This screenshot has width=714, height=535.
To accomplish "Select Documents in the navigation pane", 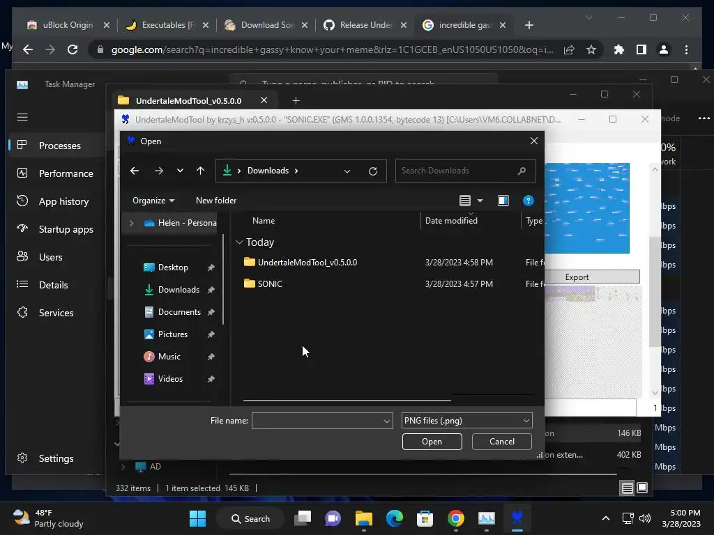I will click(x=179, y=312).
